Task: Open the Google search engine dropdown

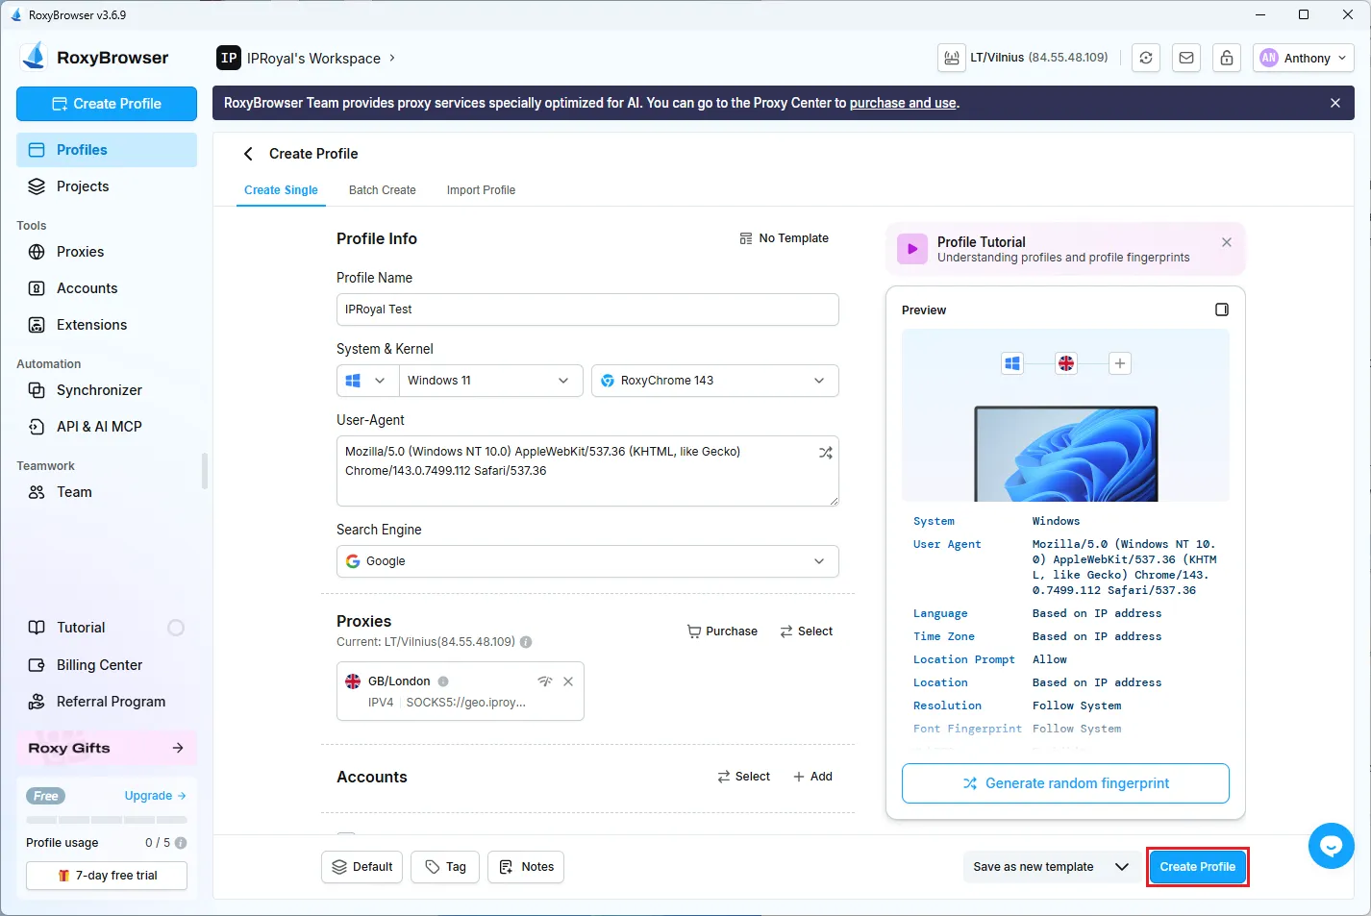Action: pyautogui.click(x=586, y=561)
